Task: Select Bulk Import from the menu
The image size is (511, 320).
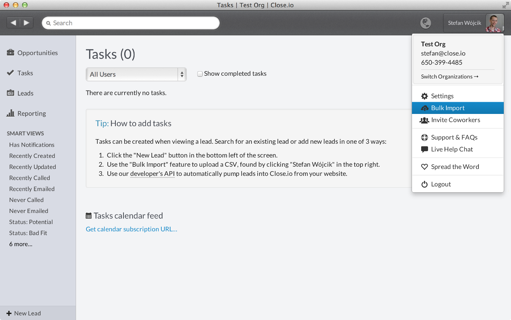Action: (x=458, y=108)
